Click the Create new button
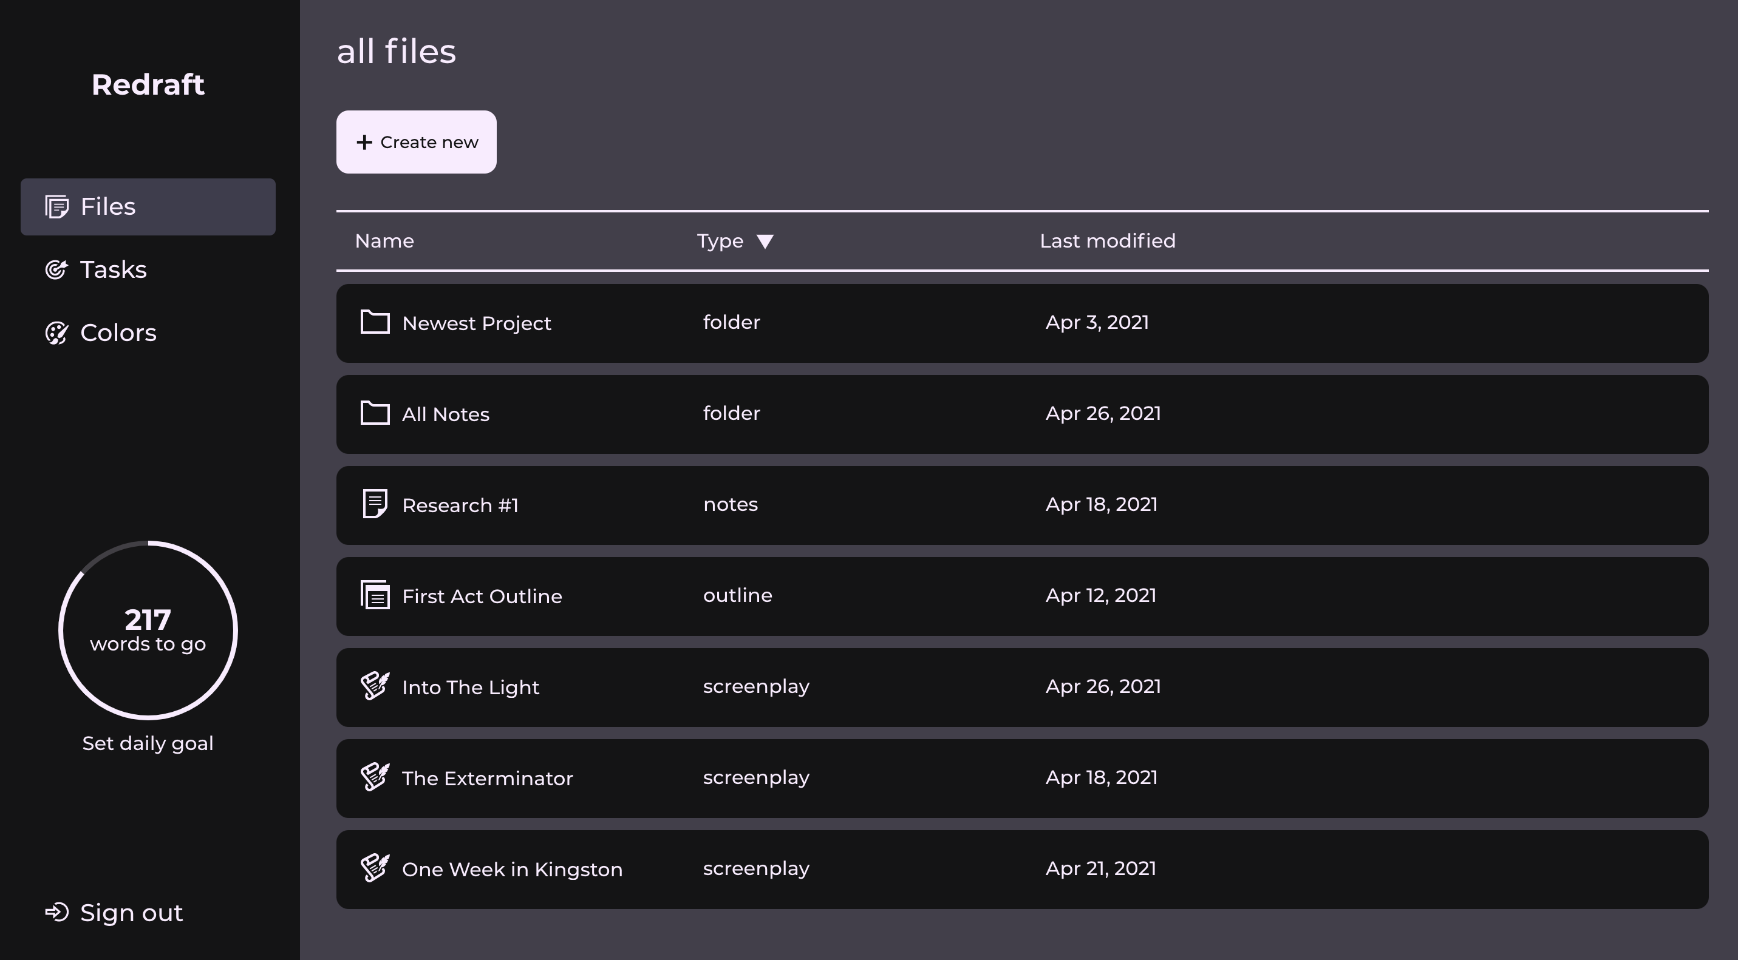This screenshot has width=1738, height=960. (417, 141)
